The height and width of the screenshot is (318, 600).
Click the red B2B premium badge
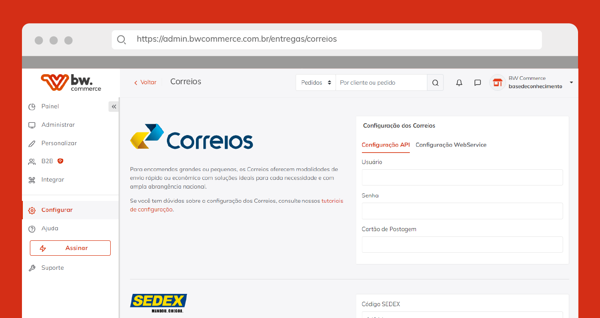[x=60, y=161]
